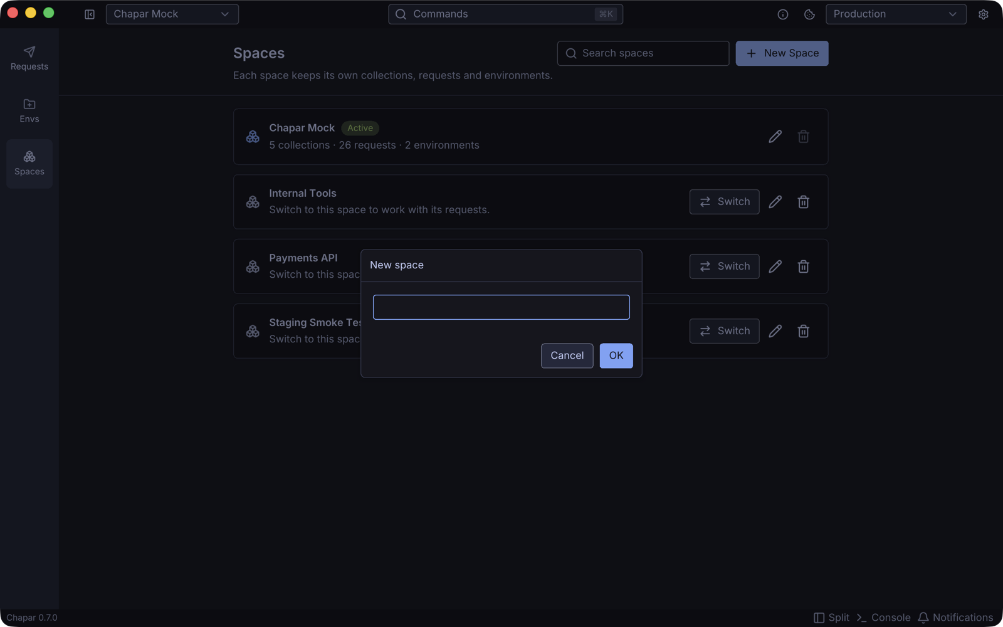
Task: Click the Payments API space icon
Action: pos(253,266)
